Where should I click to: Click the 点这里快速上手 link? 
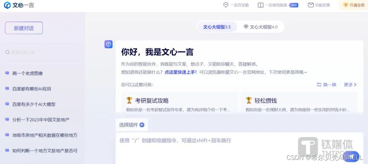(181, 72)
